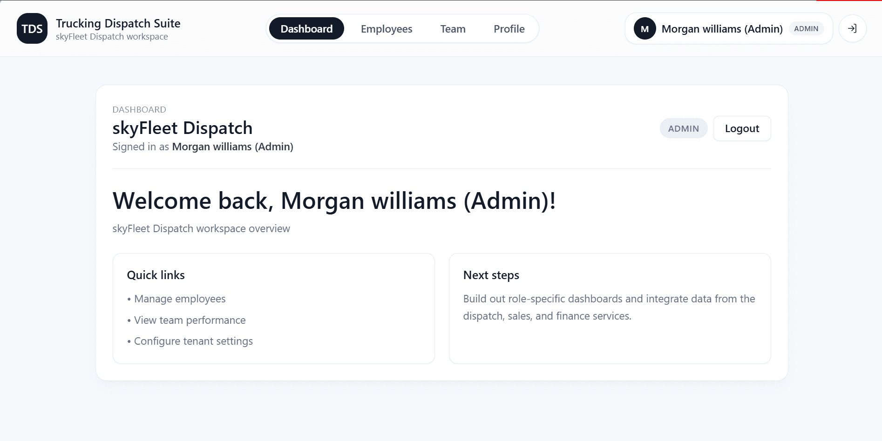This screenshot has width=882, height=441.
Task: Click the Logout button
Action: click(742, 128)
